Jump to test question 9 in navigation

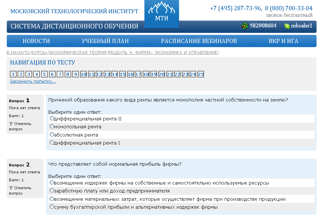pos(76,74)
